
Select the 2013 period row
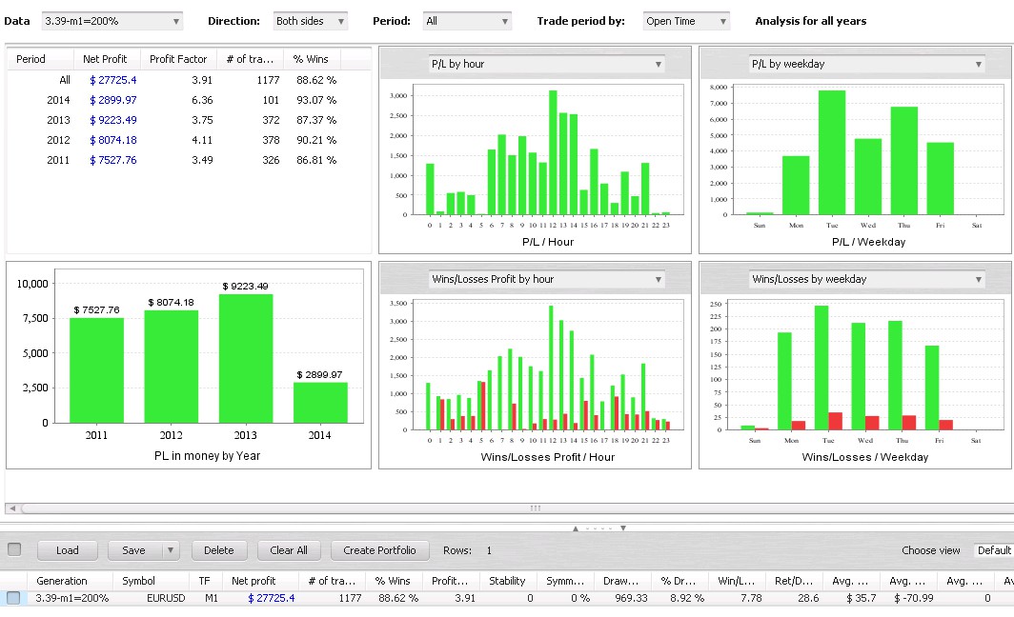point(189,120)
